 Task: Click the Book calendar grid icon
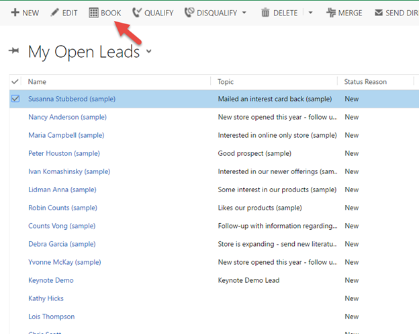coord(93,13)
